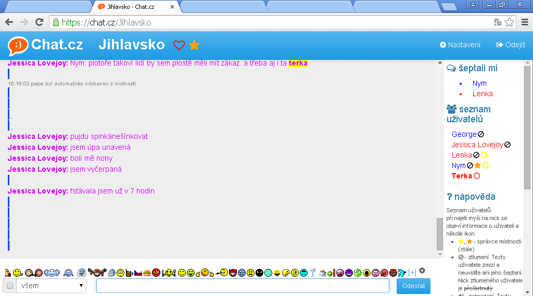Insert the Czech flag emoticon
This screenshot has width=533, height=296.
(x=138, y=273)
